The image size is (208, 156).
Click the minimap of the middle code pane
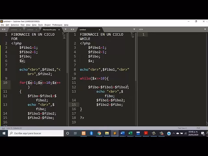(x=133, y=35)
